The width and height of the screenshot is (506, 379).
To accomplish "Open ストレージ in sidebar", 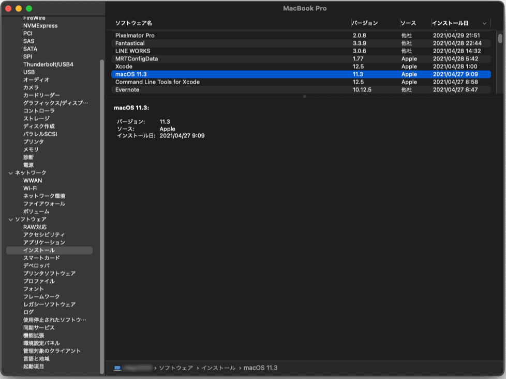I will (x=36, y=118).
